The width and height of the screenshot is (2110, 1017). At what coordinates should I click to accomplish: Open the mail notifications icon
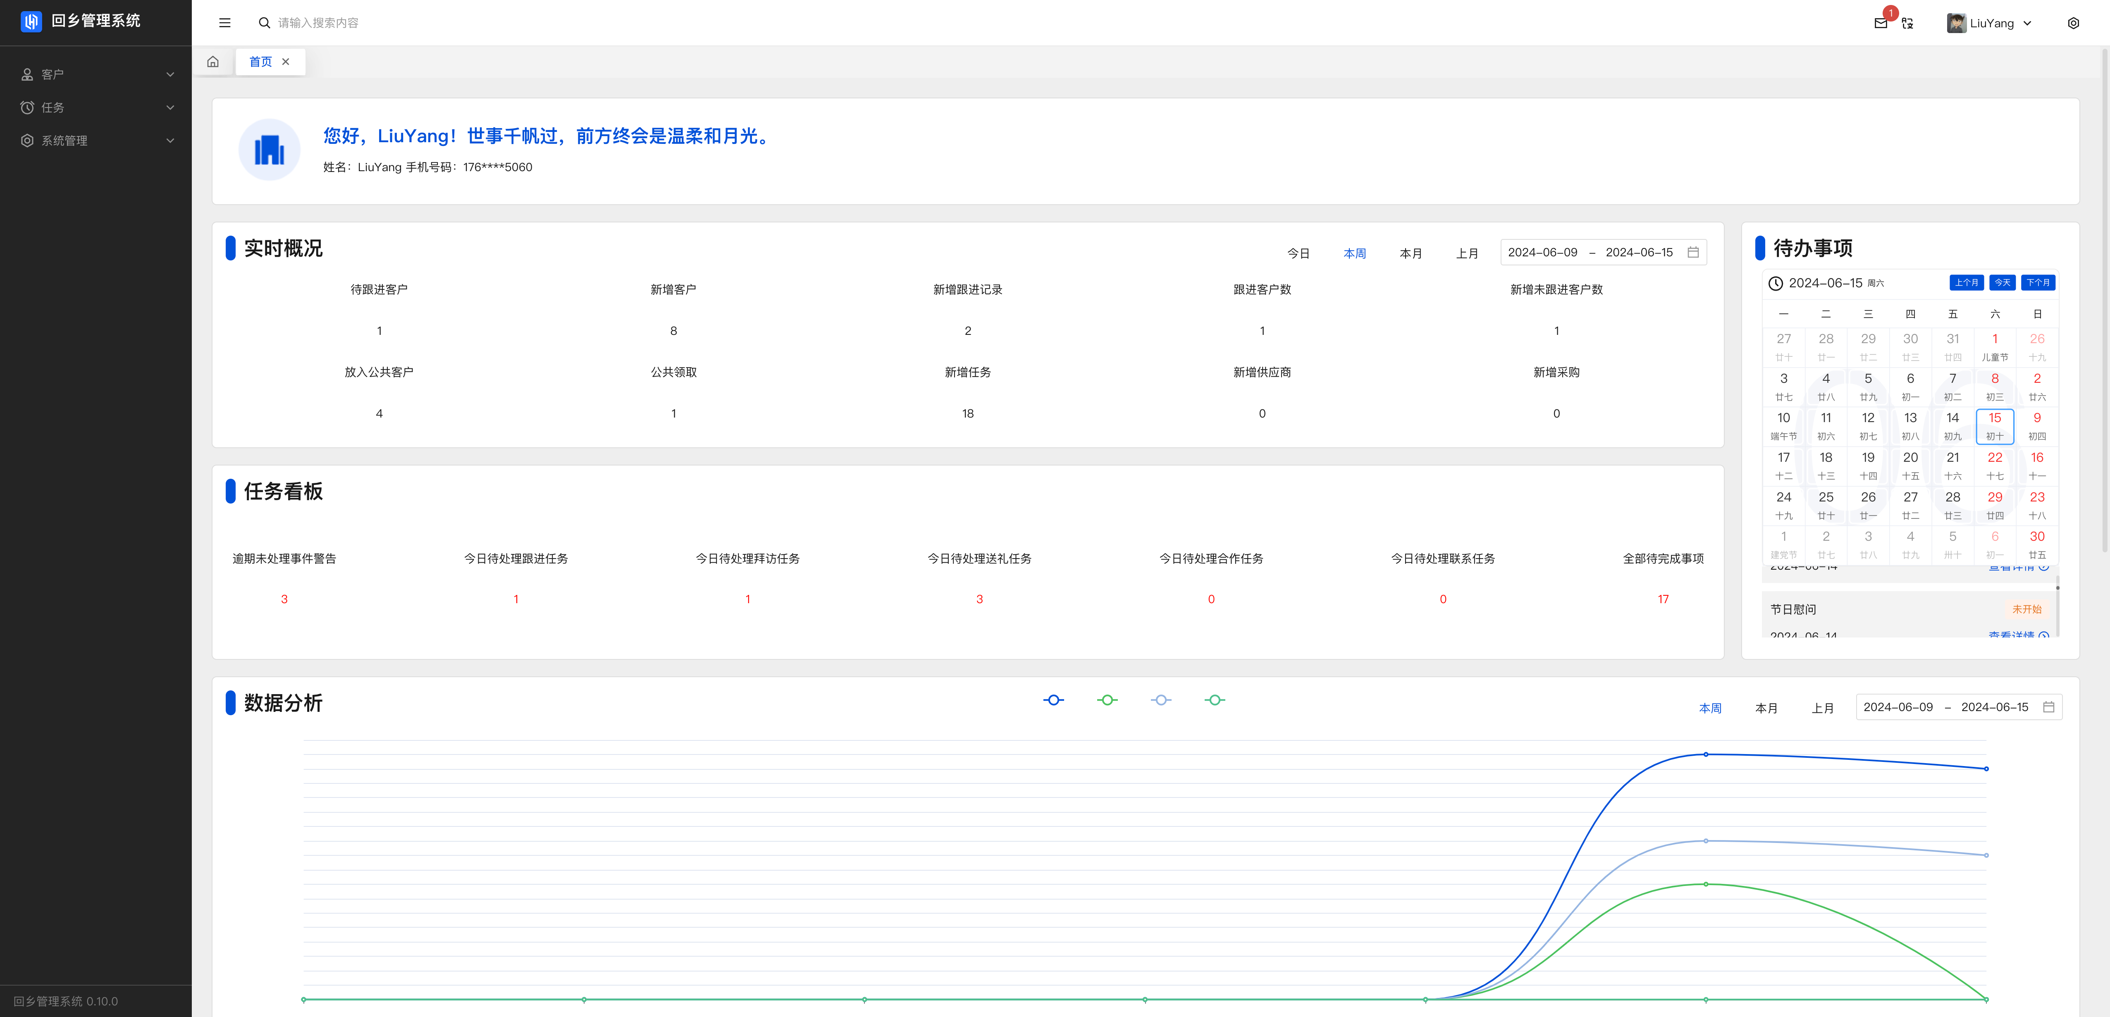click(x=1881, y=23)
